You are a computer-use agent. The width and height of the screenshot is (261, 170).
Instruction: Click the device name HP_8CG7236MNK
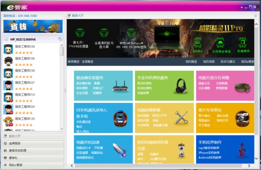(x=23, y=40)
